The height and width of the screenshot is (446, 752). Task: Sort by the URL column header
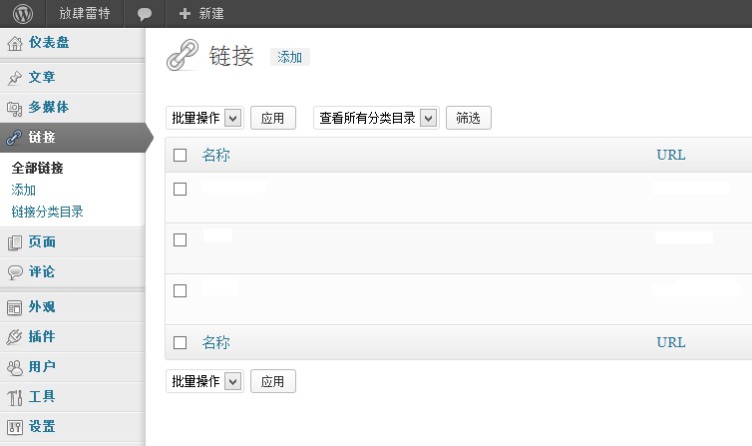671,155
